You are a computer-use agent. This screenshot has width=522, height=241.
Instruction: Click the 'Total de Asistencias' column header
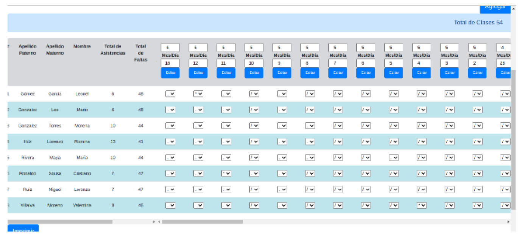tap(113, 50)
